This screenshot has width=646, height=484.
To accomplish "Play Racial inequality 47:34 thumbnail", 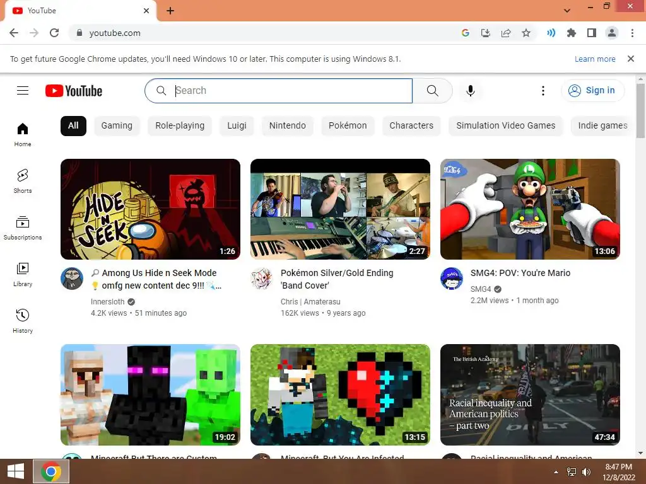I will 530,395.
